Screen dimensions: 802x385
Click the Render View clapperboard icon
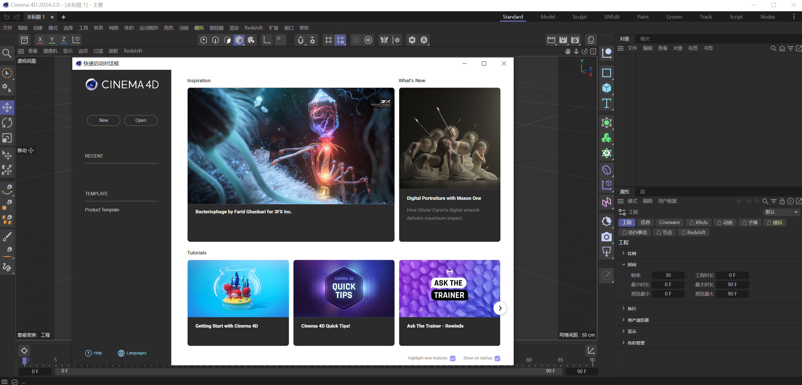click(551, 40)
